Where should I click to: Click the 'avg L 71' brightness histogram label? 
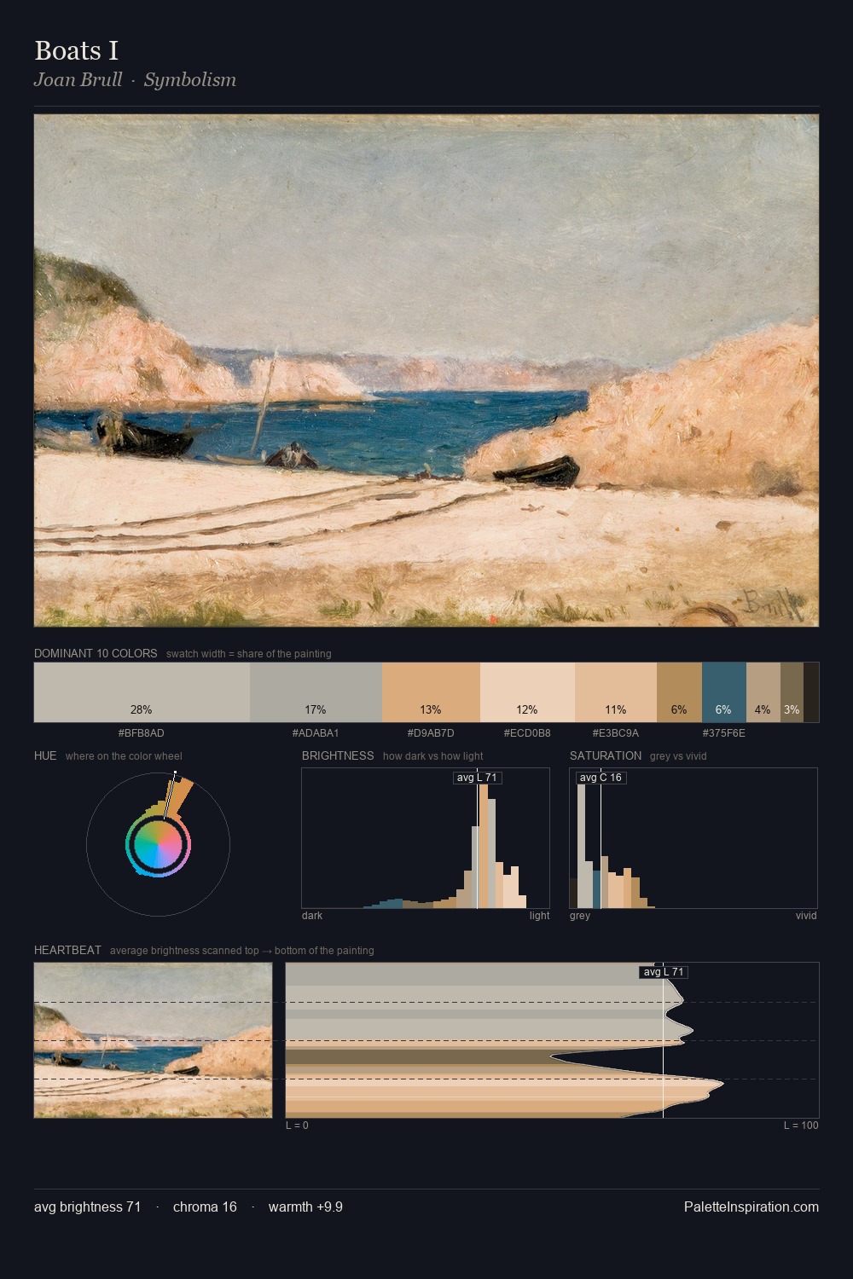pos(477,778)
